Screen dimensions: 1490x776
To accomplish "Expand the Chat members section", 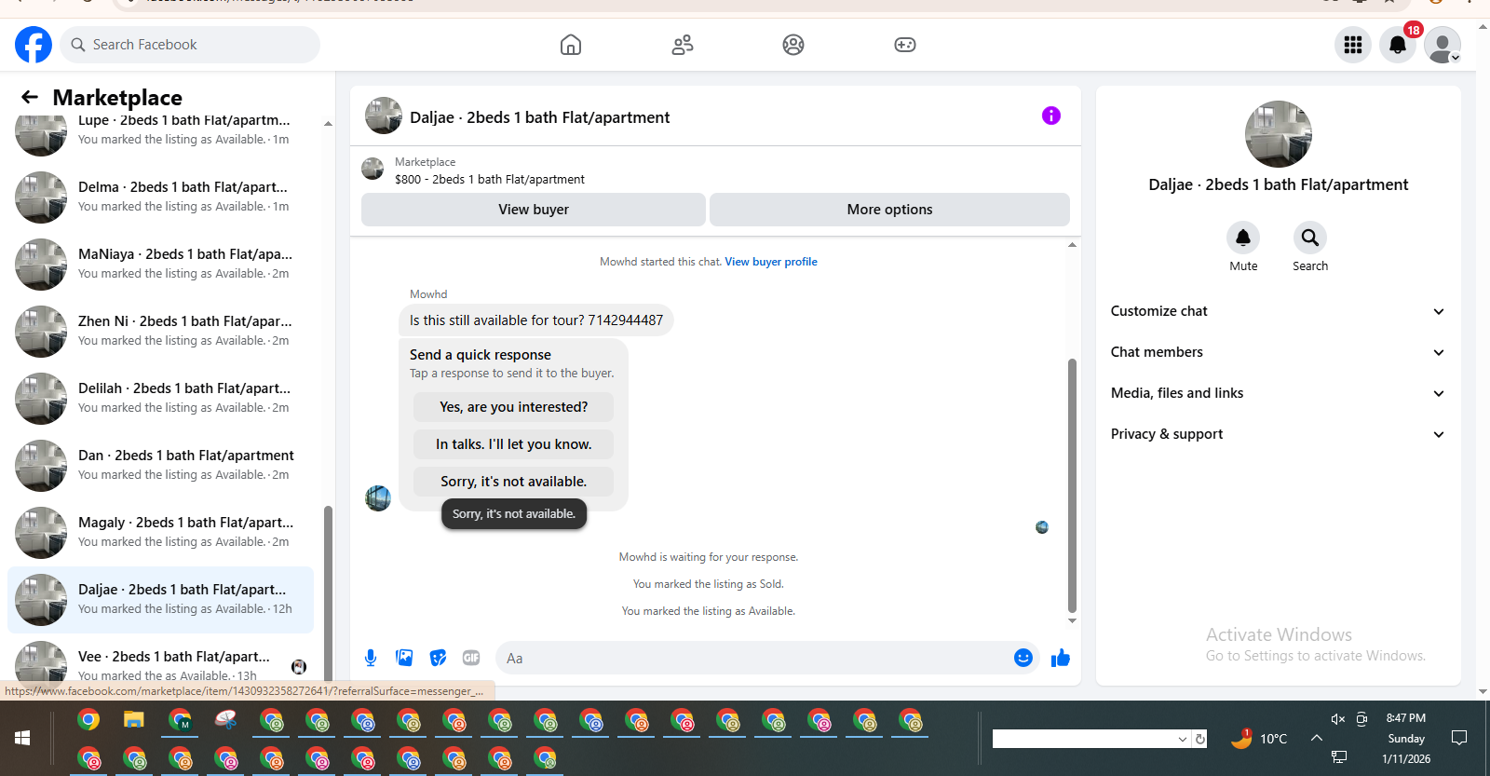I will pos(1278,352).
